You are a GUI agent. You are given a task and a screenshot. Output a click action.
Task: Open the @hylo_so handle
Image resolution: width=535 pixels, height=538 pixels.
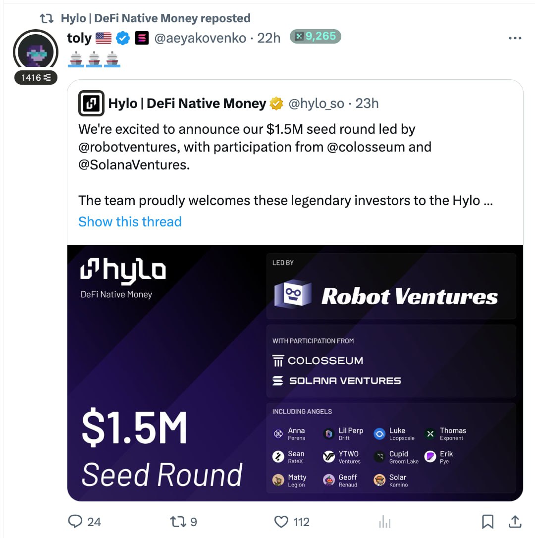point(317,103)
